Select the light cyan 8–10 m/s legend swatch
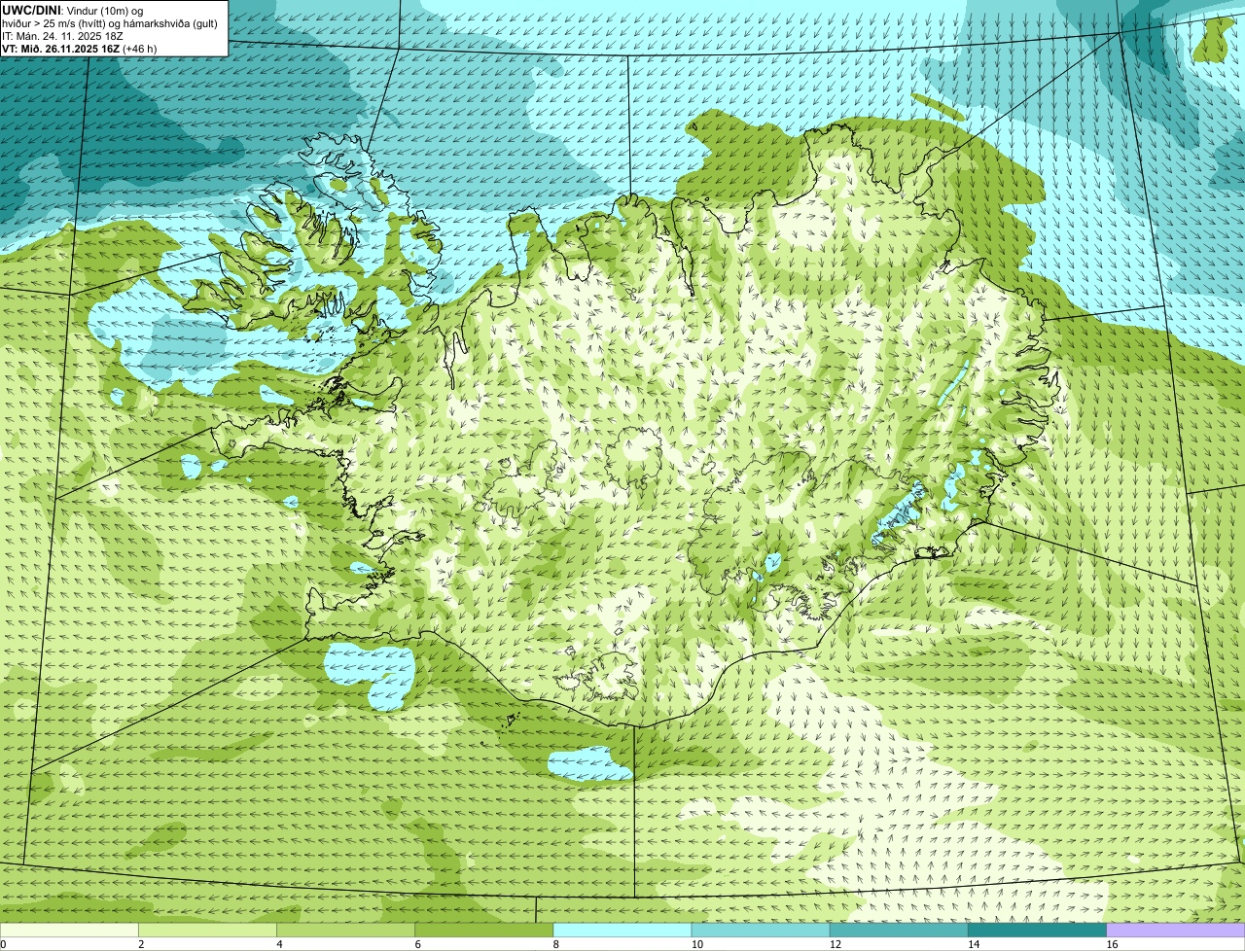Screen dimensions: 1245x951 622,930
